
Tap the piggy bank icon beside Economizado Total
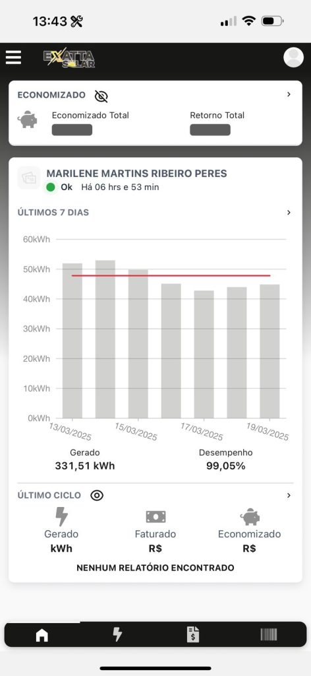click(x=27, y=119)
